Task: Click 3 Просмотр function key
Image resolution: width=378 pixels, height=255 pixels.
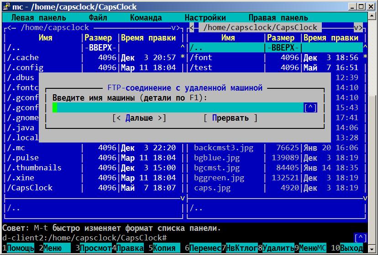Action: point(93,248)
